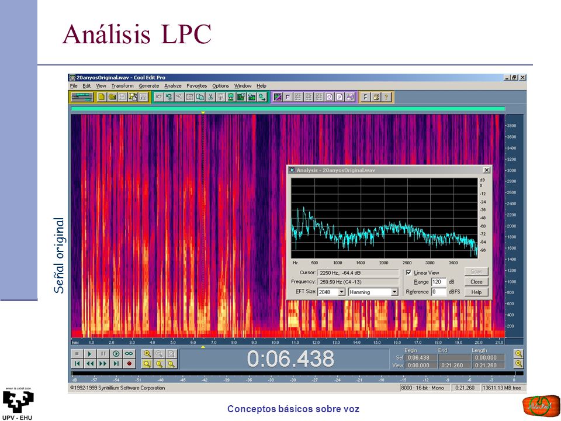This screenshot has width=561, height=421.
Task: Open the Options menu
Action: click(220, 86)
